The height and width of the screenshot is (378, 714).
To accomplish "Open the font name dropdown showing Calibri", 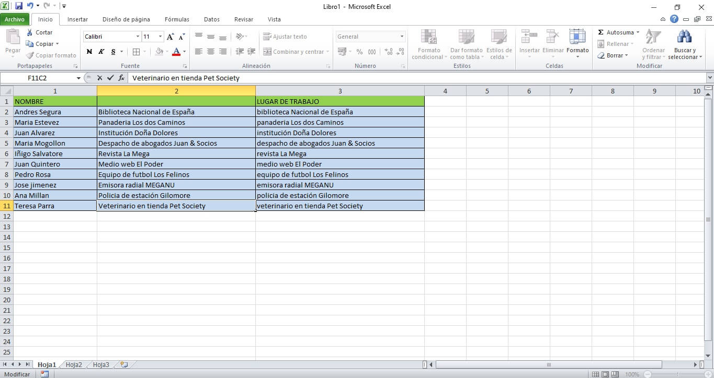I will tap(138, 37).
